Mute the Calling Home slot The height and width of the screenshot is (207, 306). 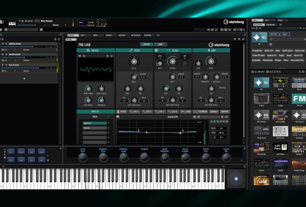[x=3, y=44]
